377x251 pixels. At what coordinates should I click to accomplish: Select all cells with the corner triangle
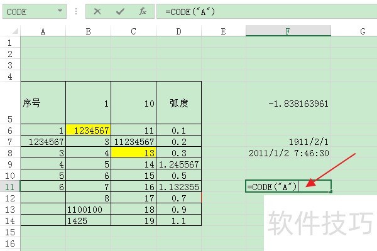point(15,31)
